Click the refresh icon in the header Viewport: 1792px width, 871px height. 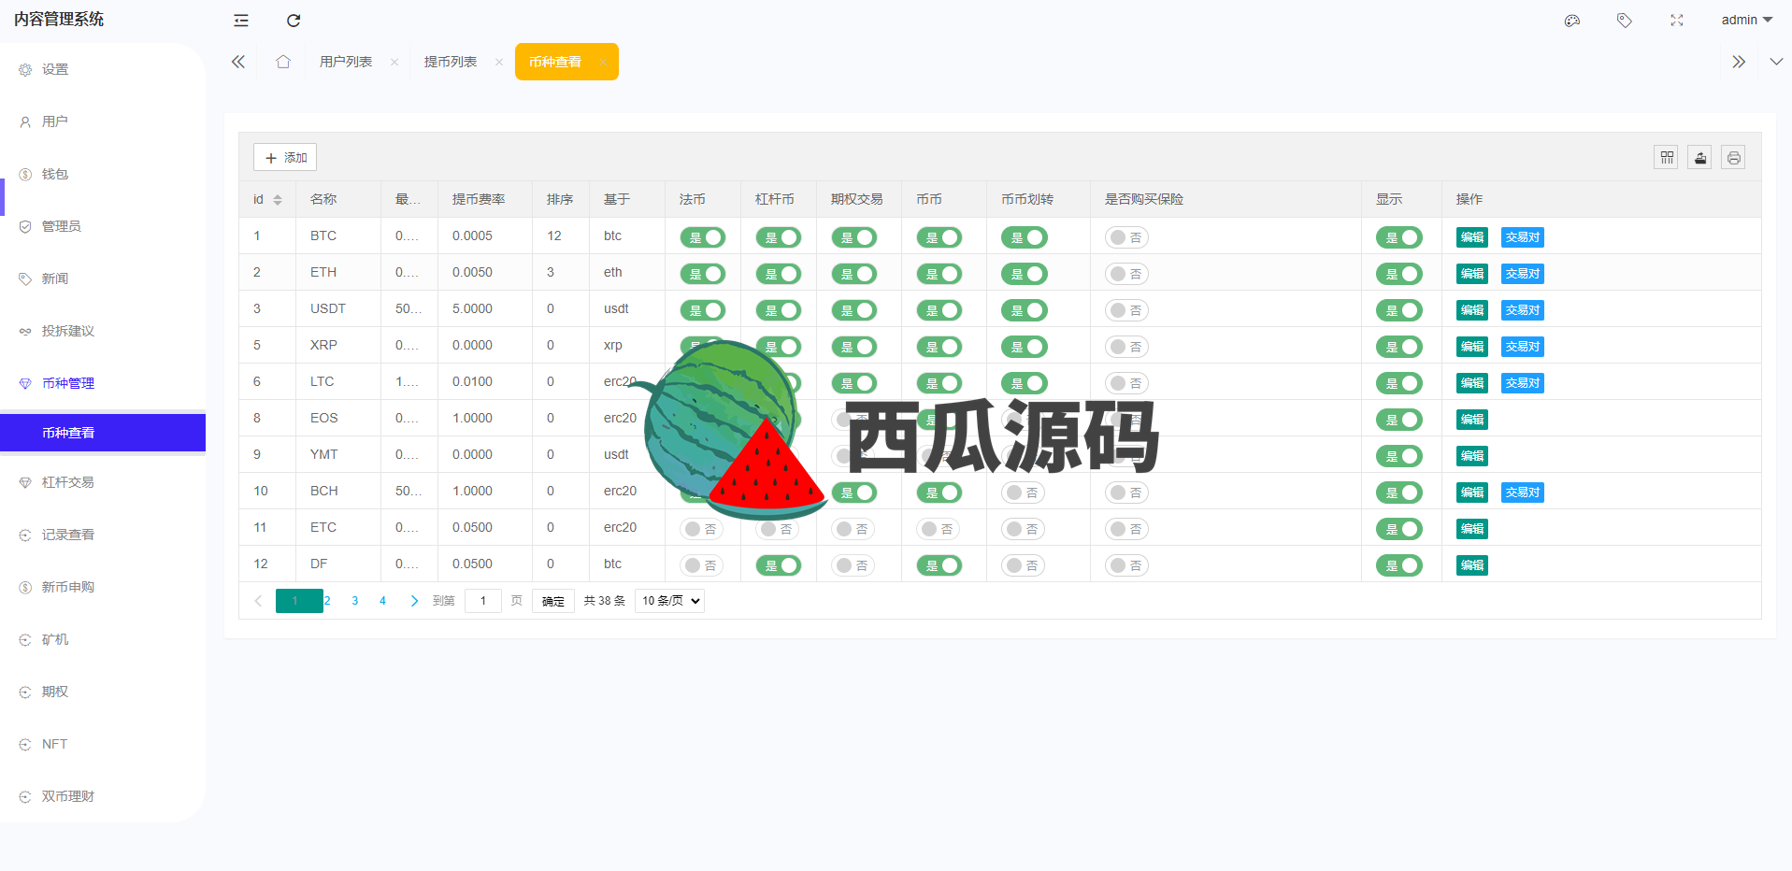click(294, 21)
